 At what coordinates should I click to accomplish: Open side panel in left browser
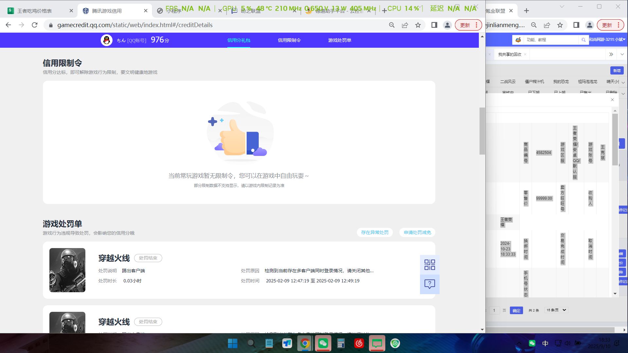pos(434,25)
